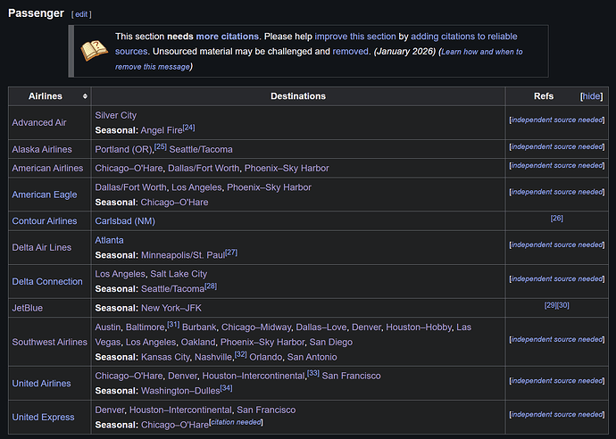Screen dimensions: 616x439
Task: Open Delta Connection link
Action: click(x=47, y=281)
